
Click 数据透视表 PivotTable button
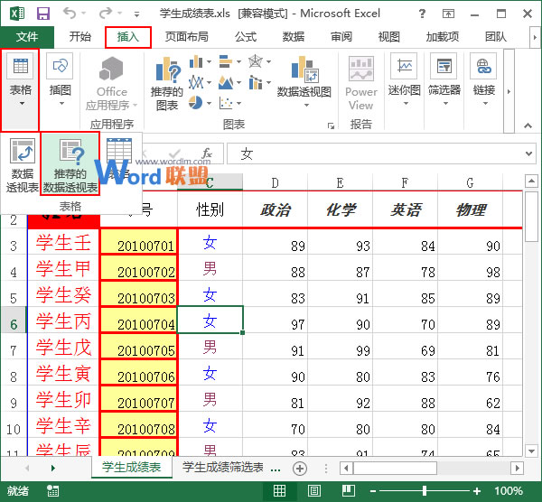22,166
